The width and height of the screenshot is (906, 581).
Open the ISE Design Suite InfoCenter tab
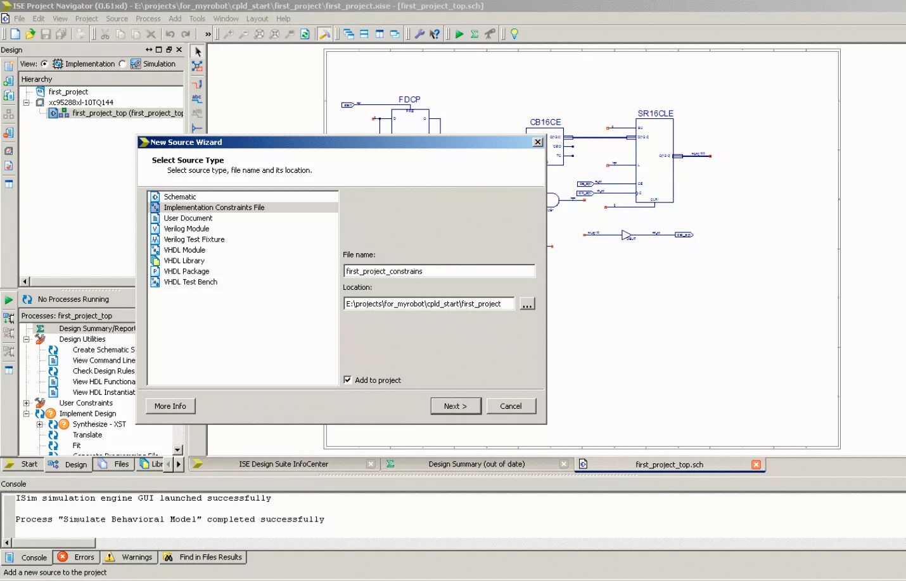283,464
